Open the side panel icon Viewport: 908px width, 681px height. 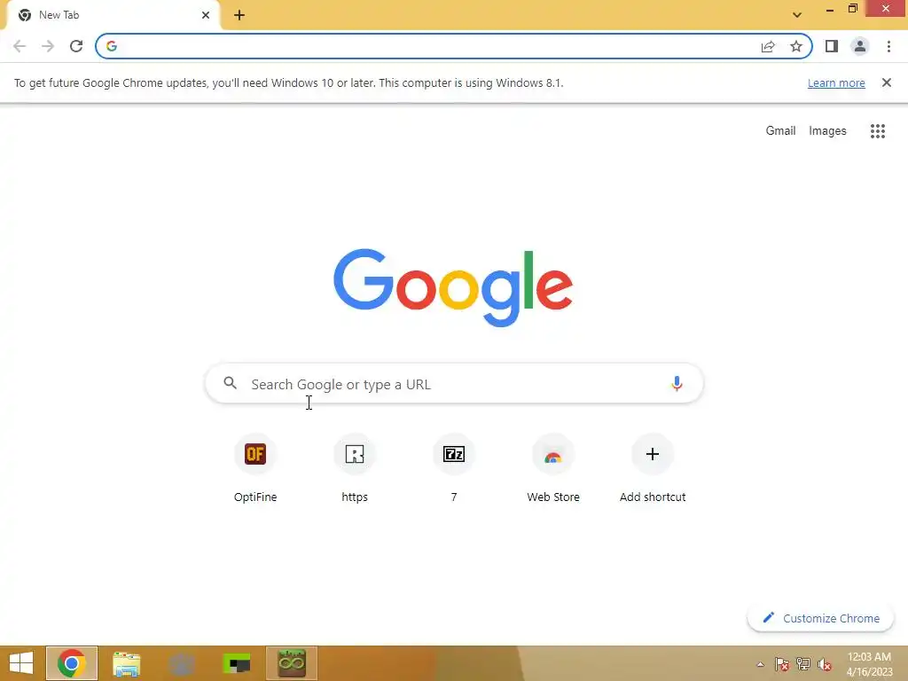pyautogui.click(x=832, y=46)
